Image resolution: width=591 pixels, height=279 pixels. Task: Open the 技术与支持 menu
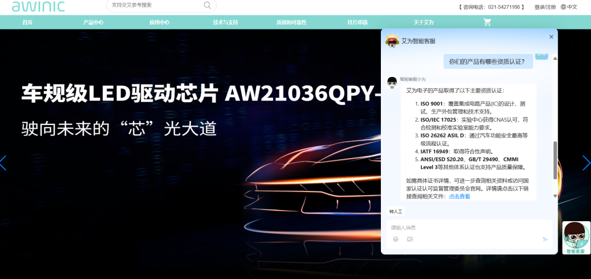coord(225,22)
